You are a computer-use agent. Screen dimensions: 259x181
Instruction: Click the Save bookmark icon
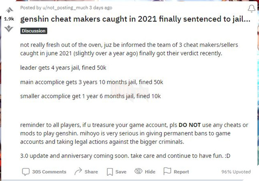tap(110, 172)
